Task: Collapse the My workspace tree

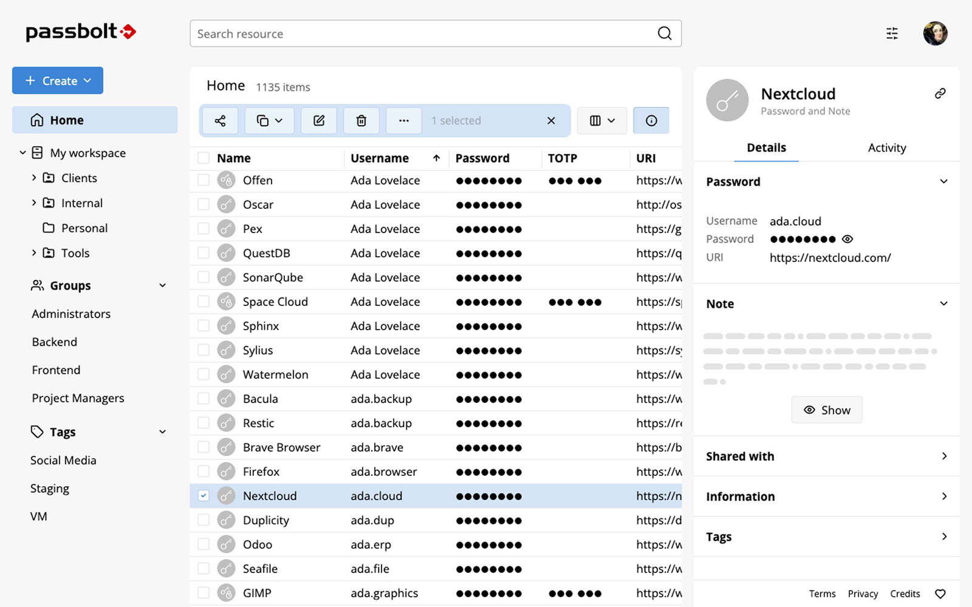Action: pos(22,152)
